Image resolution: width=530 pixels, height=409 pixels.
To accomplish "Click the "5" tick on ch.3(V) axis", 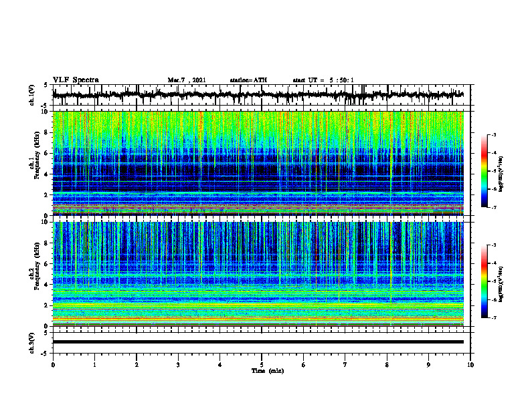I will 46,333.
